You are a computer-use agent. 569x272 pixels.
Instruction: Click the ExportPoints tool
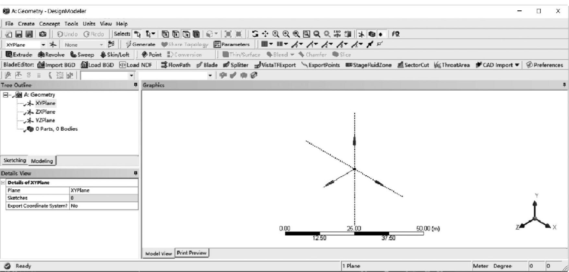click(321, 65)
